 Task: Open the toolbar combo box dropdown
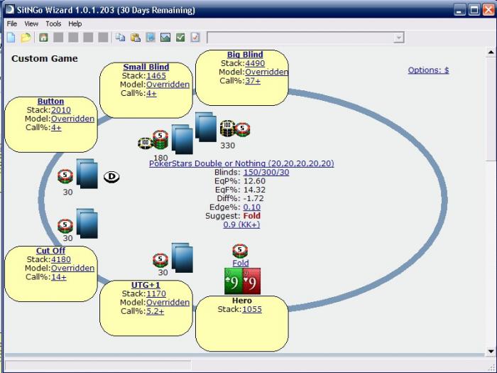pyautogui.click(x=398, y=38)
